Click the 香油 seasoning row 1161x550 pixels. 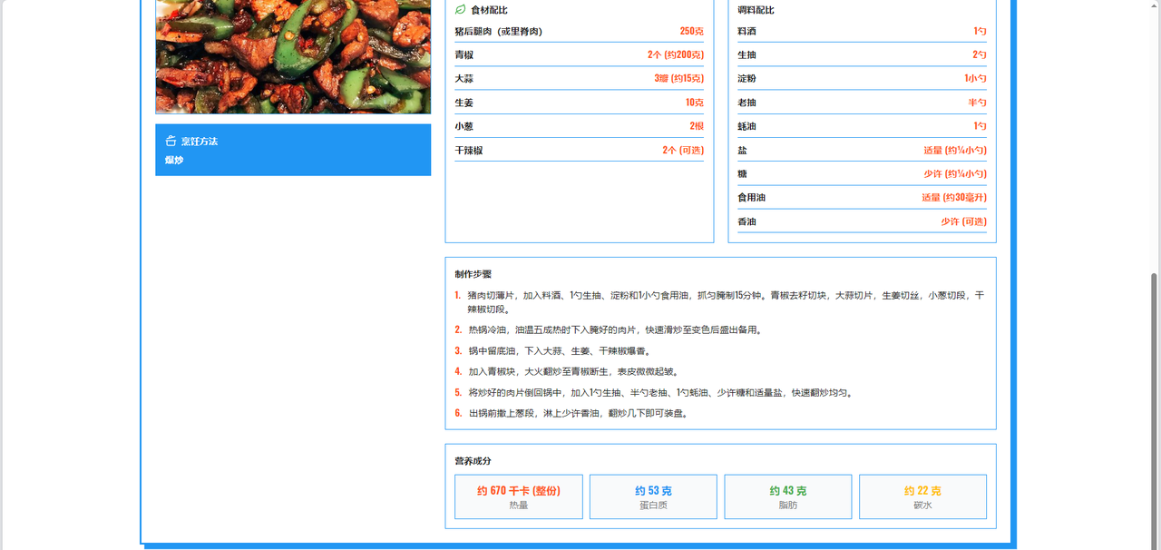pyautogui.click(x=862, y=221)
